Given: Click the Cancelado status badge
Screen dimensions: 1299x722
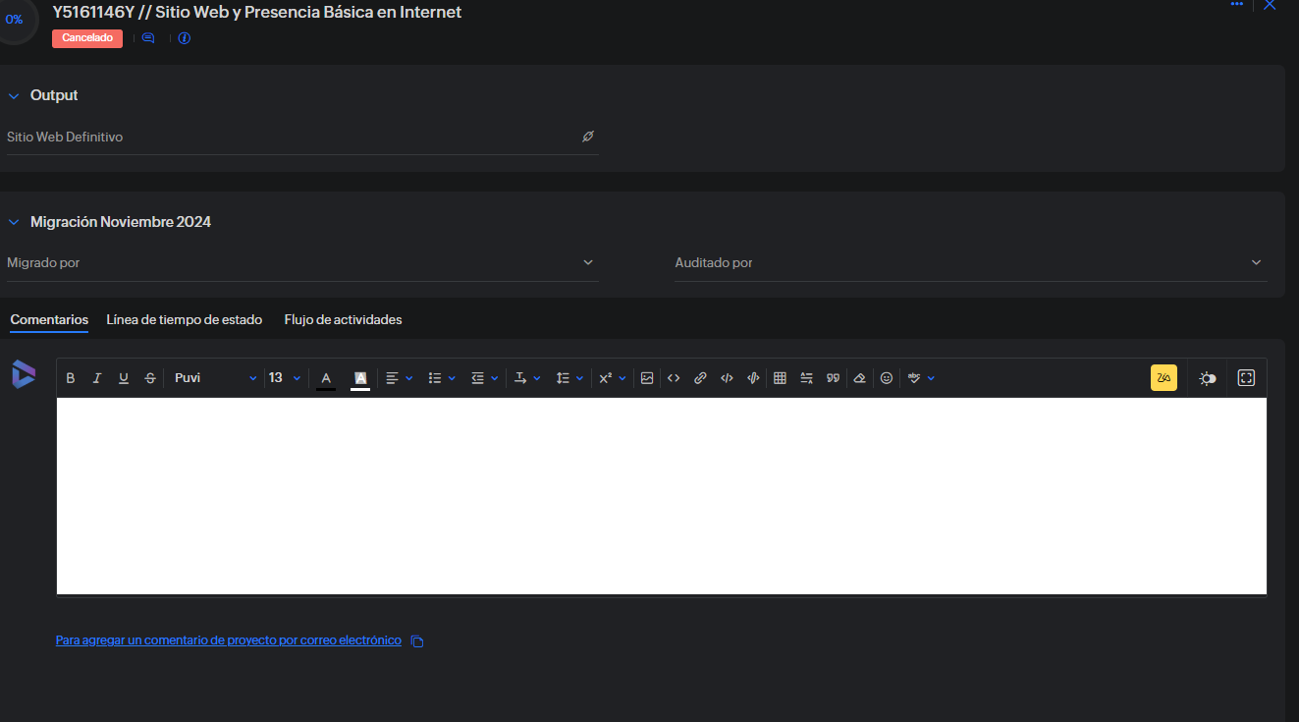Looking at the screenshot, I should [x=87, y=38].
